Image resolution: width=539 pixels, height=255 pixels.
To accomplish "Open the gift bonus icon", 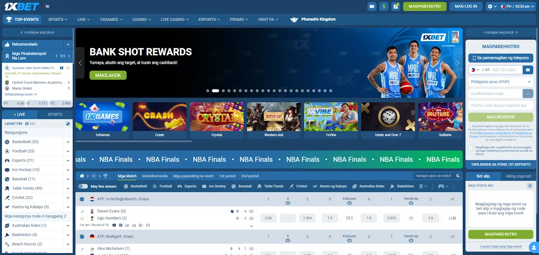I will point(395,6).
